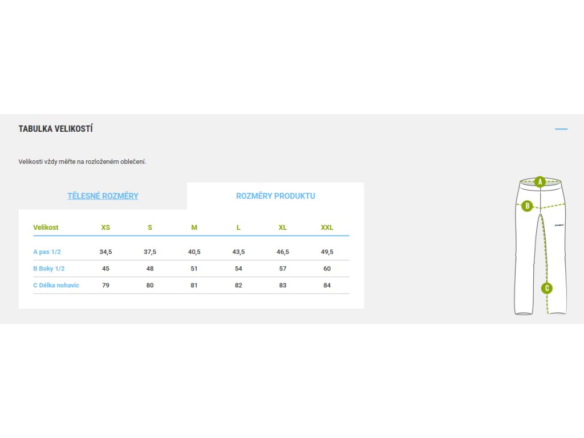Image resolution: width=584 pixels, height=438 pixels.
Task: Click the 46,5 waist value for XL
Action: pyautogui.click(x=283, y=252)
